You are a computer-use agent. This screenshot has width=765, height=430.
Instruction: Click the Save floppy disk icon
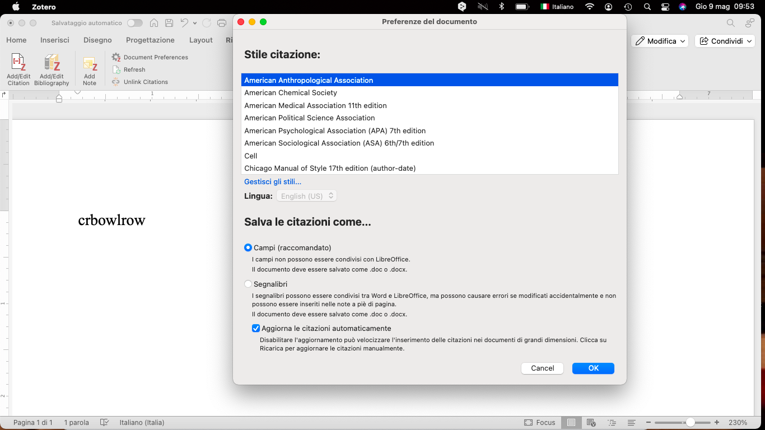[169, 23]
